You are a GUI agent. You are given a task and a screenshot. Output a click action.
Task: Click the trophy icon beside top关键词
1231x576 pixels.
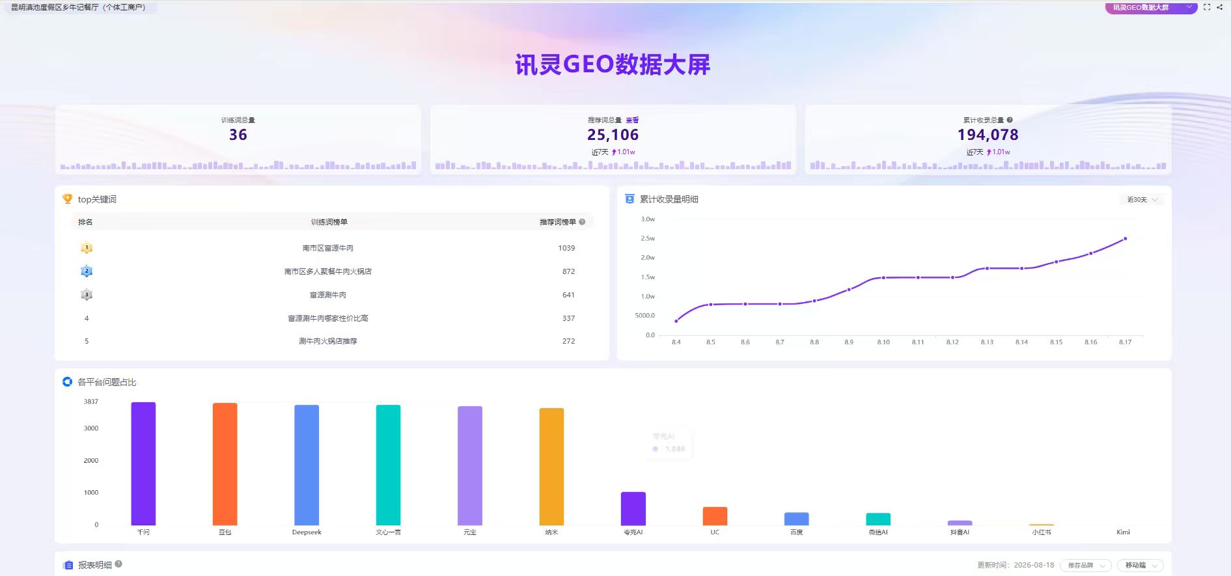[67, 199]
